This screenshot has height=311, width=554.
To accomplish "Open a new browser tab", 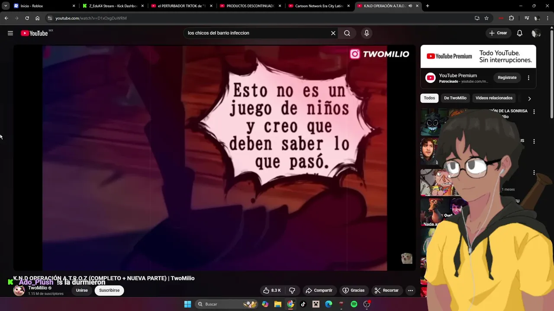I will (428, 6).
